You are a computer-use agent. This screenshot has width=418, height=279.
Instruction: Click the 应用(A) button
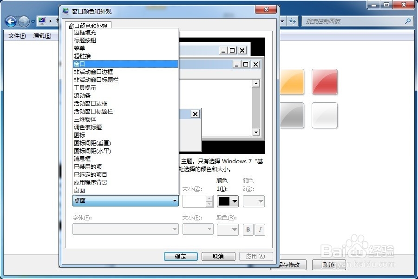(x=256, y=256)
